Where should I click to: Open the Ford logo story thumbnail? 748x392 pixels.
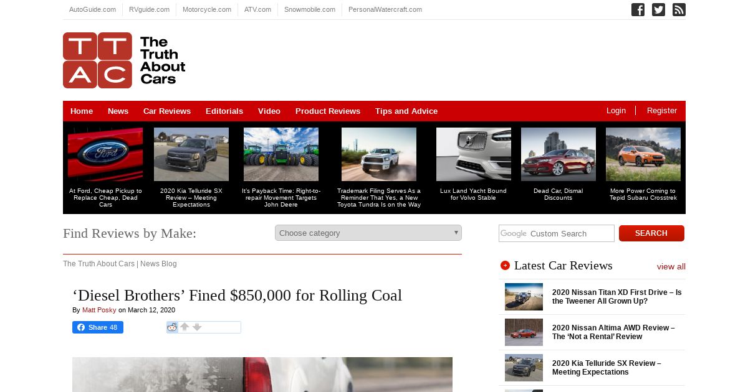pos(105,154)
